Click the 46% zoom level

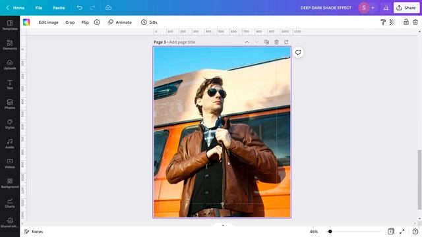314,232
